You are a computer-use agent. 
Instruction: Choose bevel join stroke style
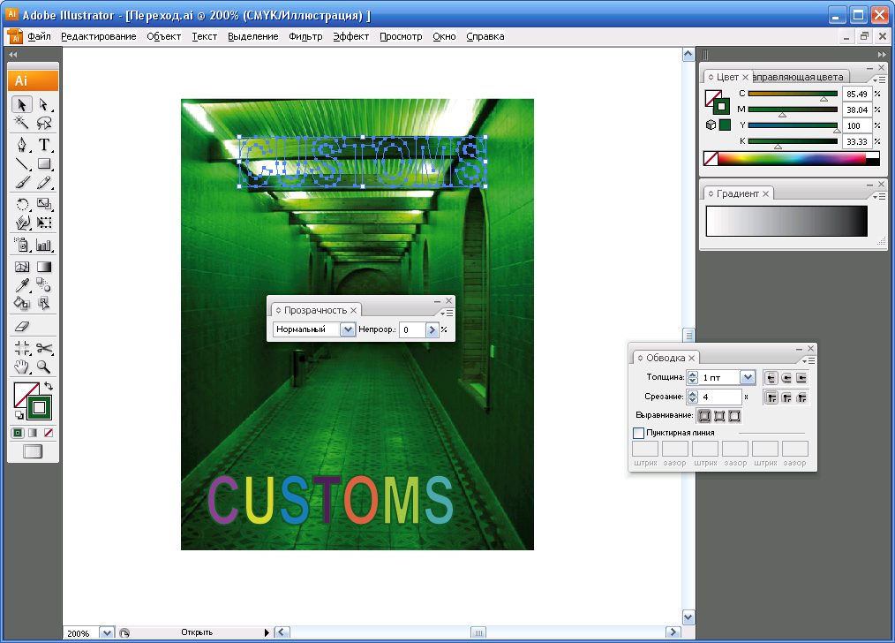pos(801,397)
